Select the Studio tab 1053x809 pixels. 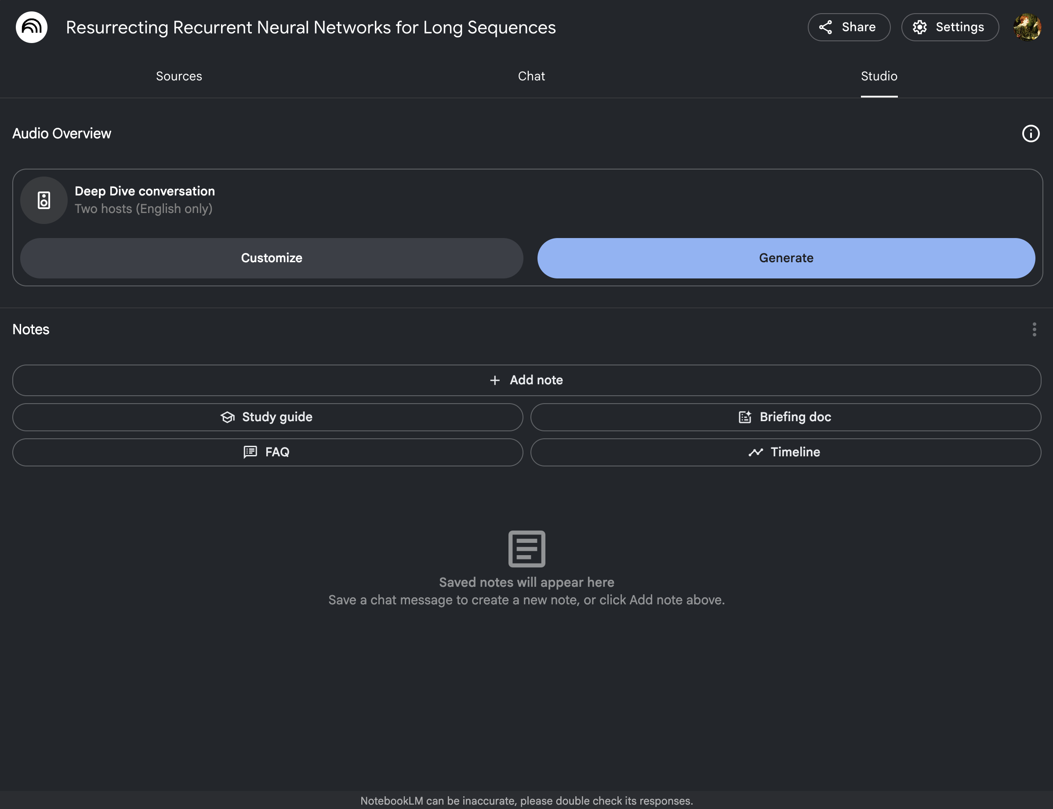879,76
